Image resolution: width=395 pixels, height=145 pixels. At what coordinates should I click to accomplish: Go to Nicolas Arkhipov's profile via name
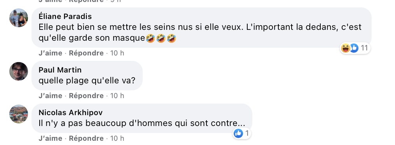tap(70, 112)
